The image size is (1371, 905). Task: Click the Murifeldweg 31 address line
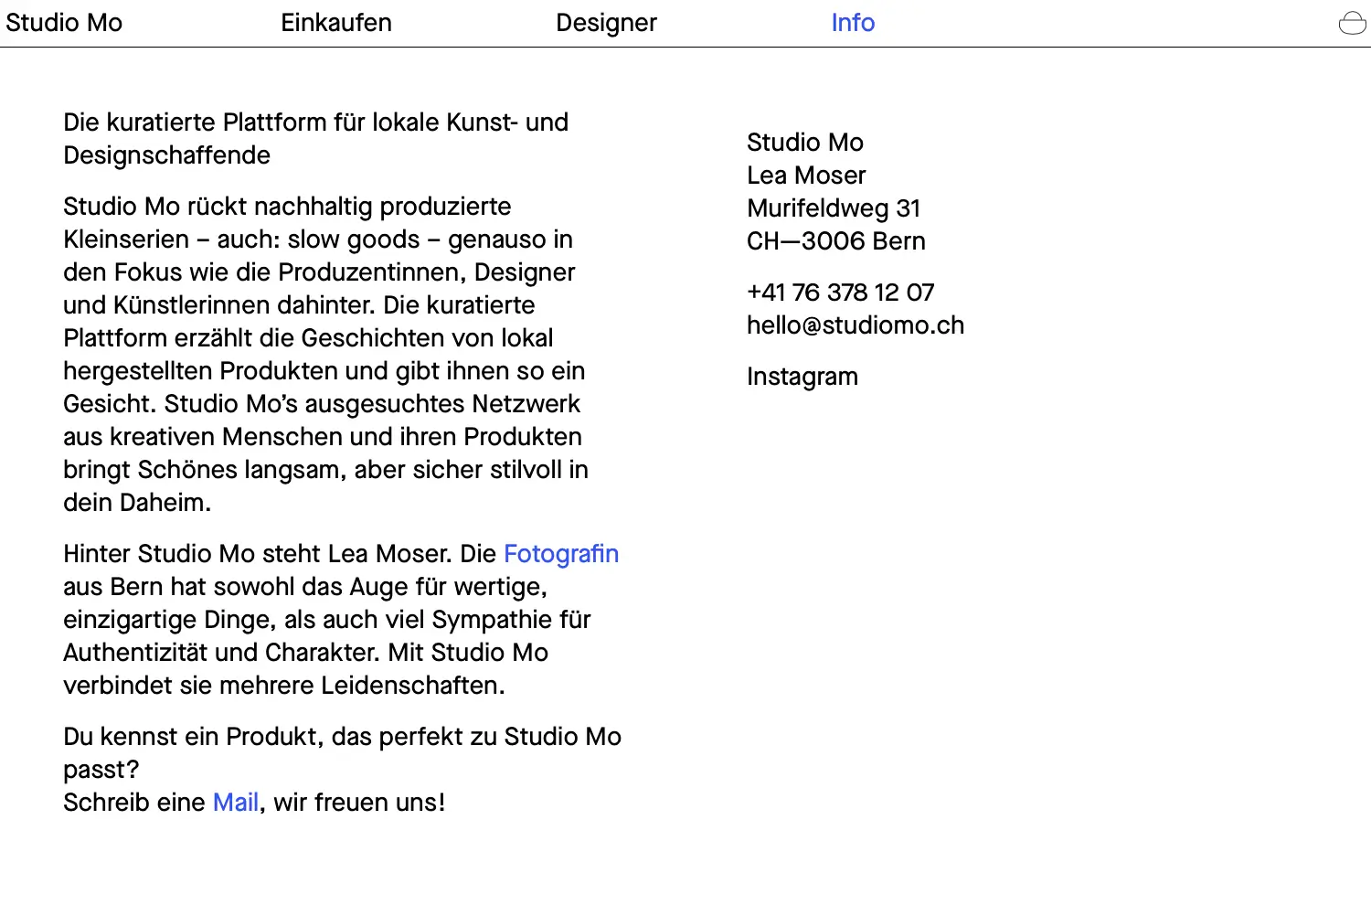[x=833, y=208]
